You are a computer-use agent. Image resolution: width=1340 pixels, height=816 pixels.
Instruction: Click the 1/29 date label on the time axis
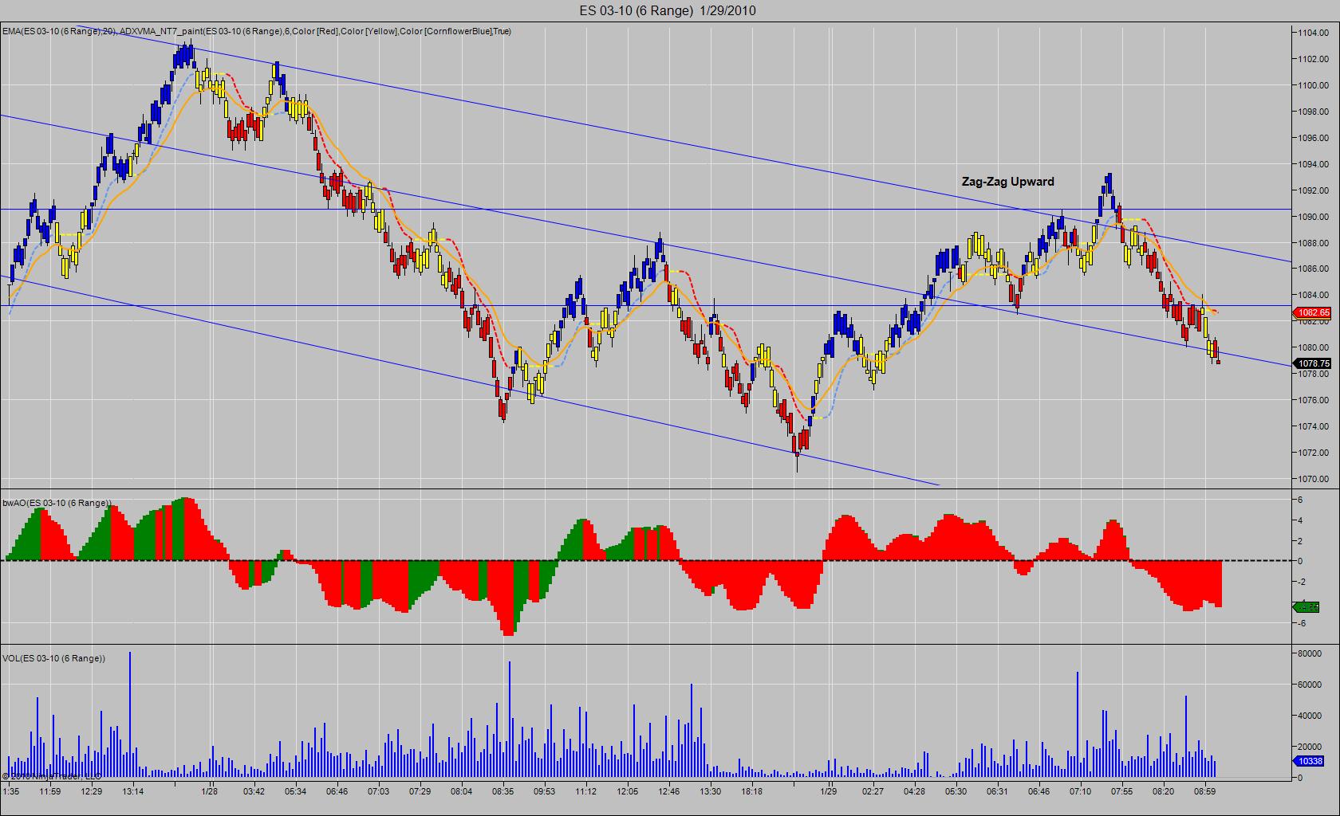tap(829, 791)
